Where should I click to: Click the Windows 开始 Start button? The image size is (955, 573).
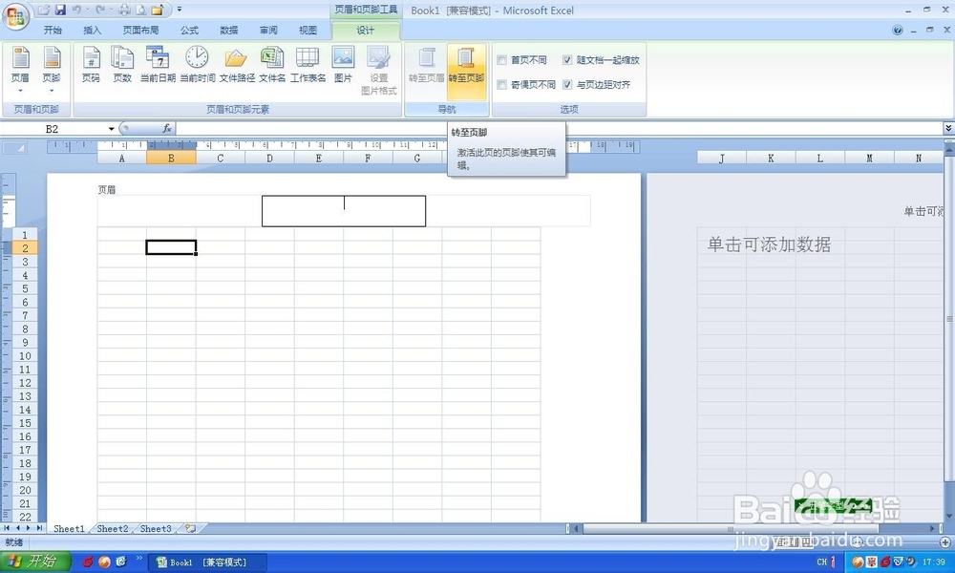pyautogui.click(x=35, y=562)
